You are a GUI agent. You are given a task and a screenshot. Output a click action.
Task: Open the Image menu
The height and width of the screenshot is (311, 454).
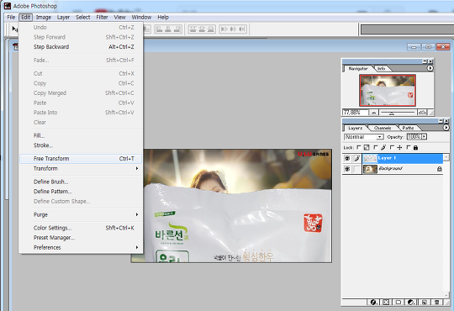coord(44,18)
